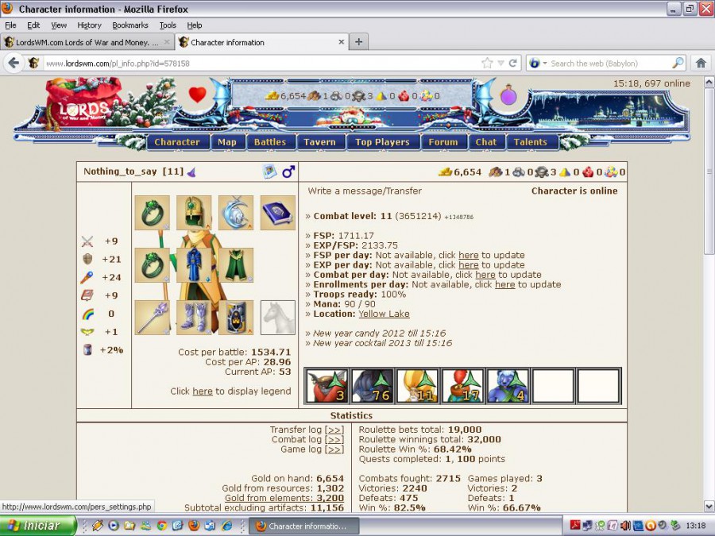Focus the Babylon web search box

pyautogui.click(x=609, y=64)
